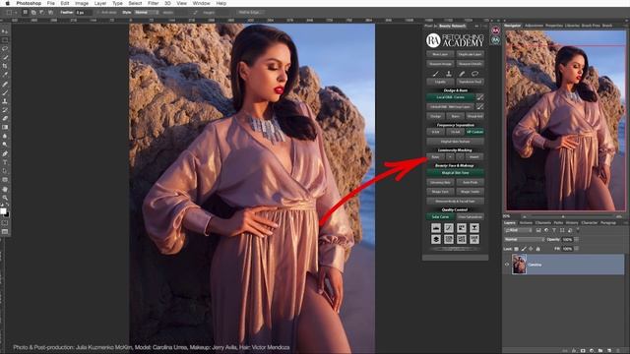Click the Navigator zoom slider handle

coord(562,216)
